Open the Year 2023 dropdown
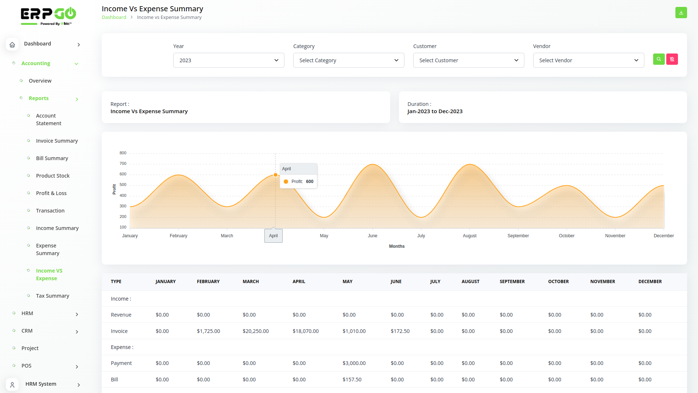Viewport: 698px width, 393px height. (x=229, y=60)
